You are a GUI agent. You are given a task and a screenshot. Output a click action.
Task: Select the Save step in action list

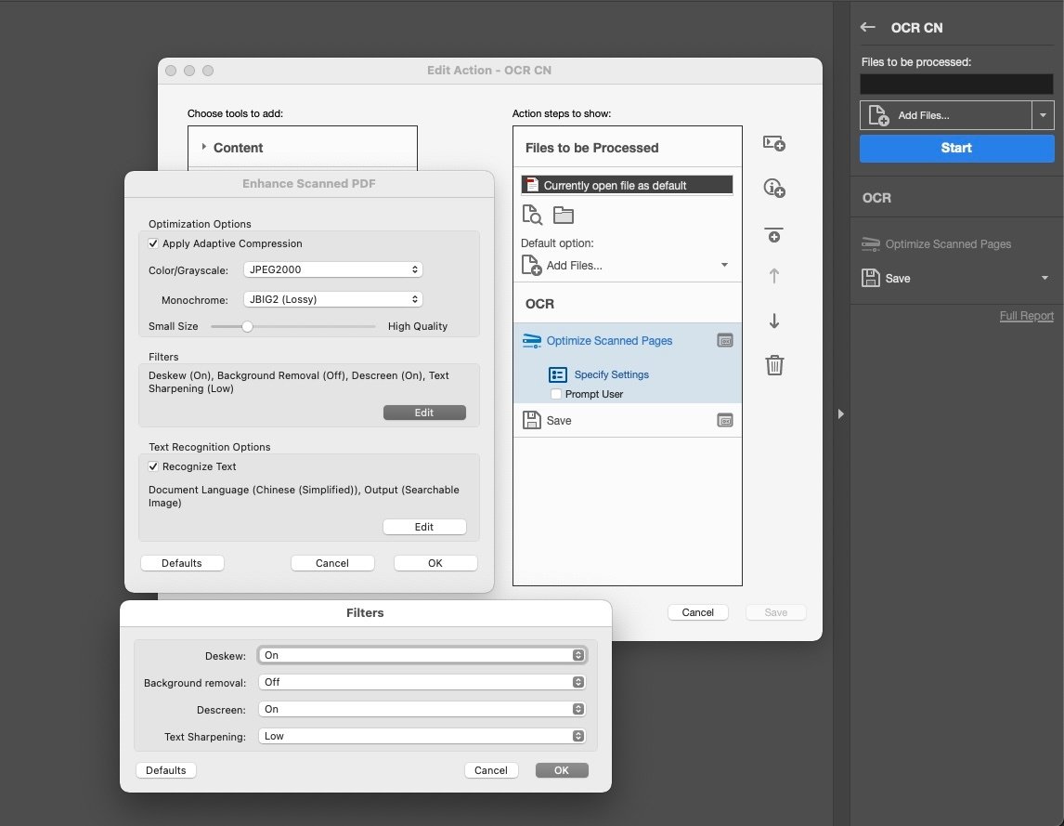point(559,421)
